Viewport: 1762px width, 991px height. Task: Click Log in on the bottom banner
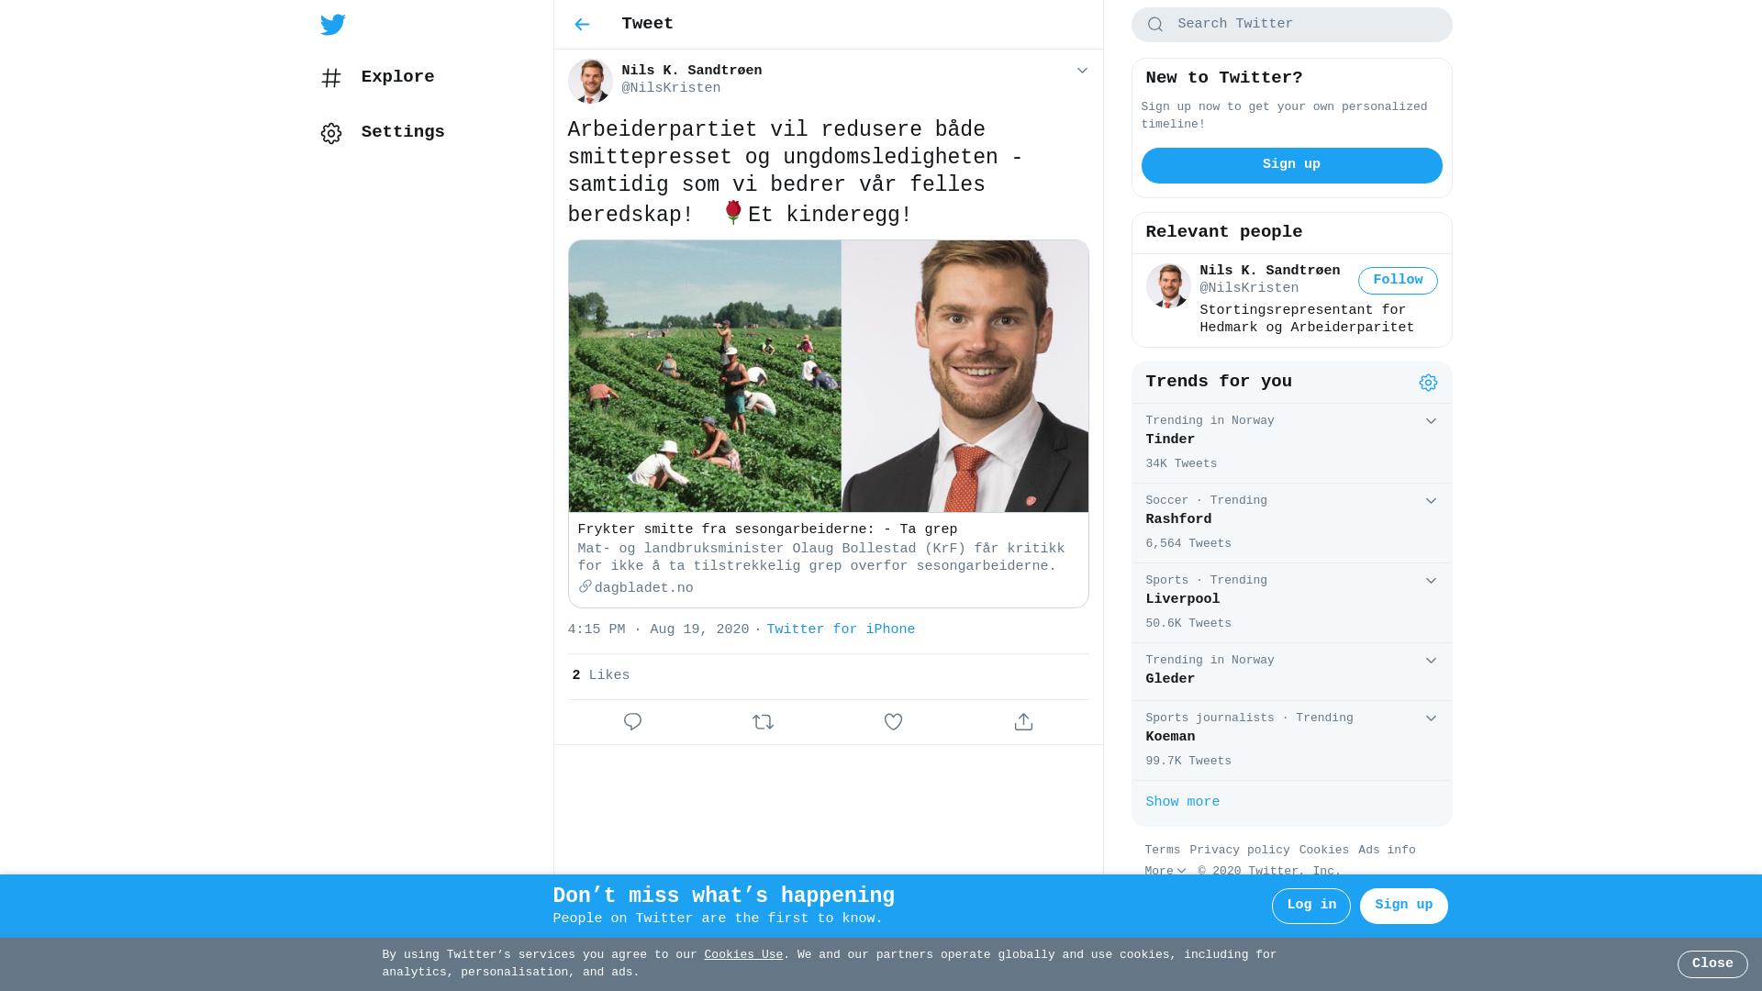1311,906
